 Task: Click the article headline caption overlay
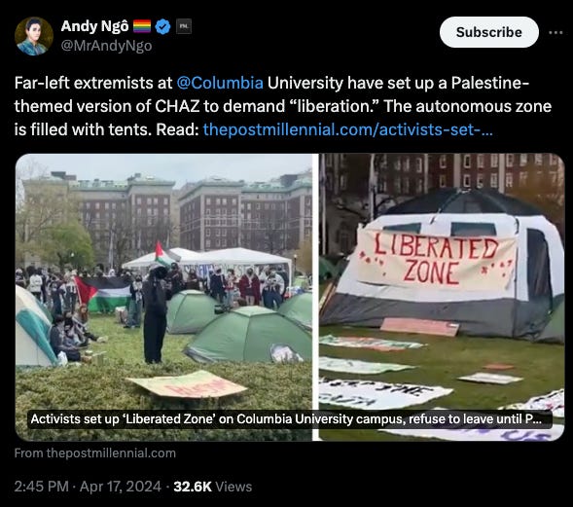(286, 418)
